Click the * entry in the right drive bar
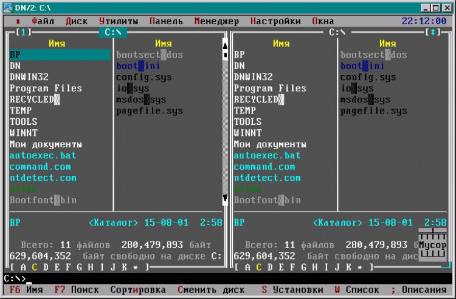The width and height of the screenshot is (456, 299). coord(360,267)
